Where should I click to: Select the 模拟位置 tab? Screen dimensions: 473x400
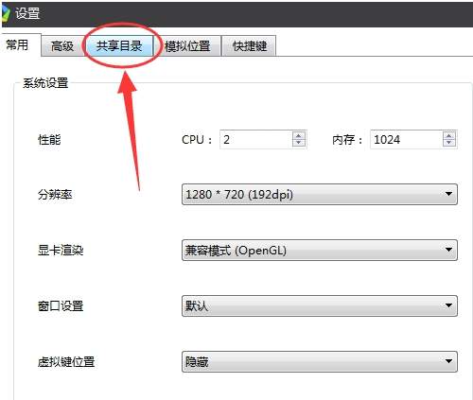coord(187,46)
